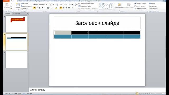Adjust the zoom slider handle
This screenshot has width=169, height=95.
156,93
